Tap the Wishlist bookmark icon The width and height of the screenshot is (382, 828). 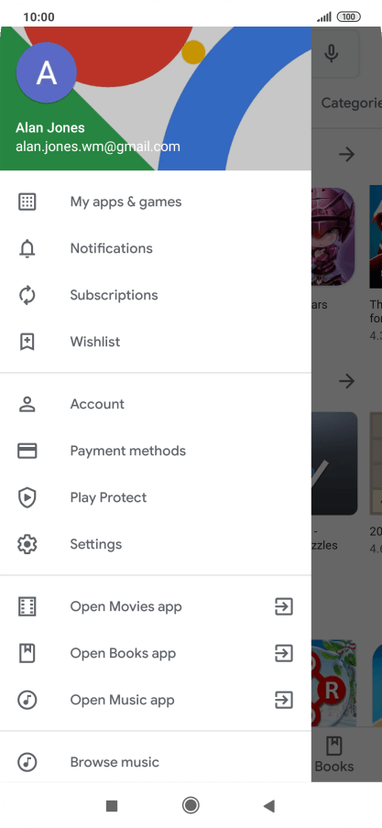click(27, 342)
